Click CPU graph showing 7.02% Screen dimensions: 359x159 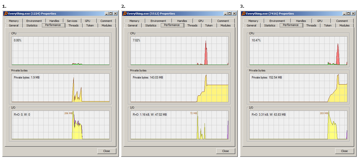(179, 51)
